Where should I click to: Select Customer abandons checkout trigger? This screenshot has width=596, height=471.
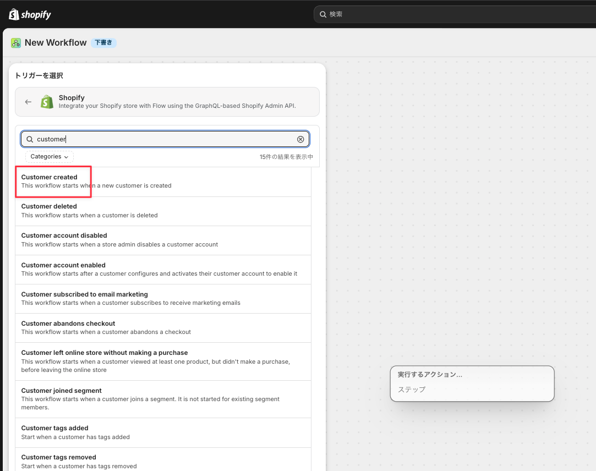pos(163,328)
